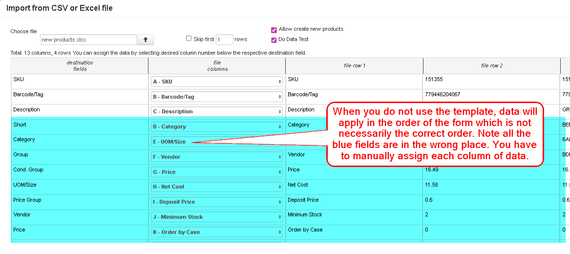This screenshot has width=570, height=254.
Task: Click the file row 2 column header
Action: coord(491,65)
